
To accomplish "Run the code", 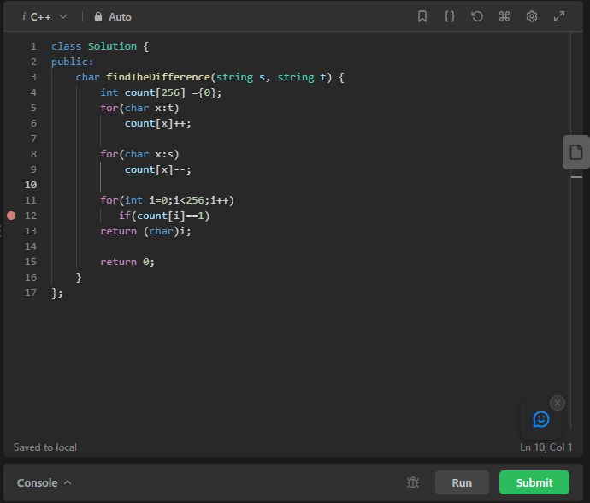I will 462,482.
